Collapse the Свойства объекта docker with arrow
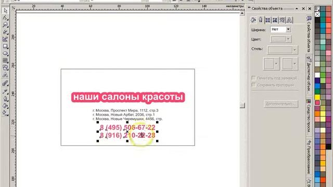Viewport: 333px width, 187px height. pos(297,9)
